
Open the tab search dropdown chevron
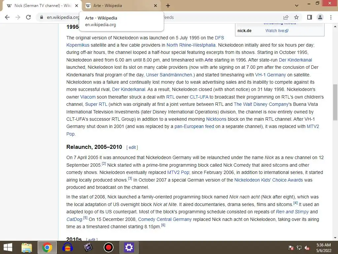pos(297,6)
